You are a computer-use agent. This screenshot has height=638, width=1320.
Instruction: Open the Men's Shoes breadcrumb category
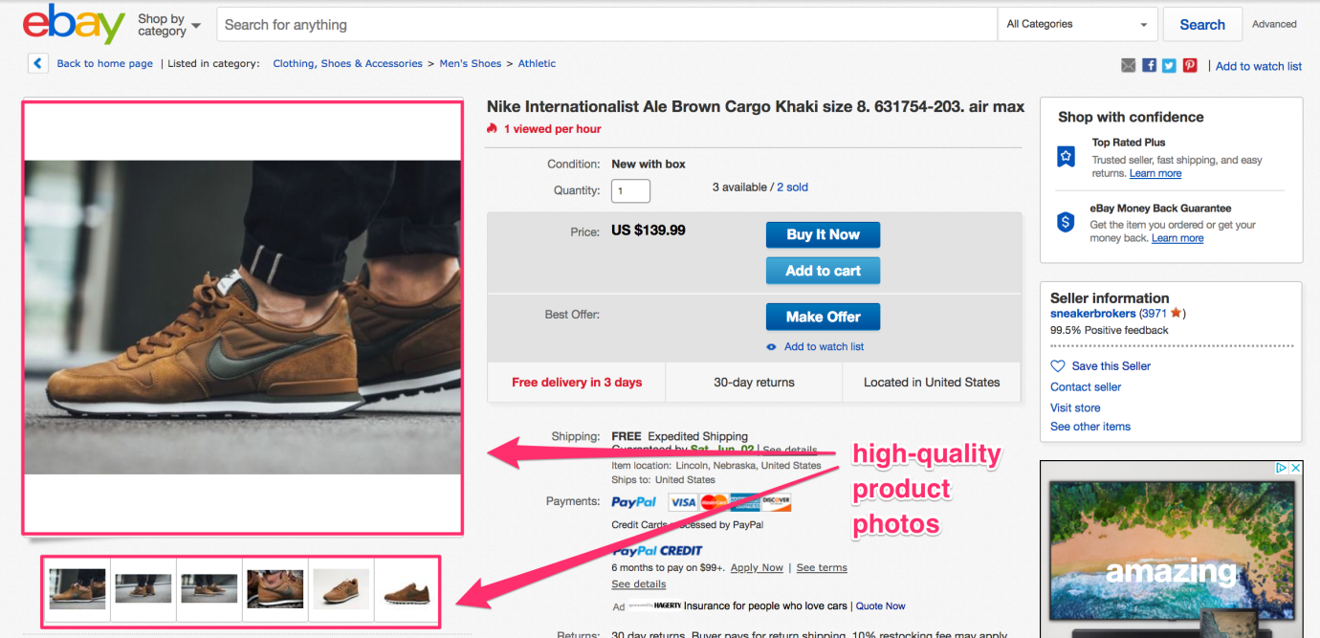click(x=471, y=64)
